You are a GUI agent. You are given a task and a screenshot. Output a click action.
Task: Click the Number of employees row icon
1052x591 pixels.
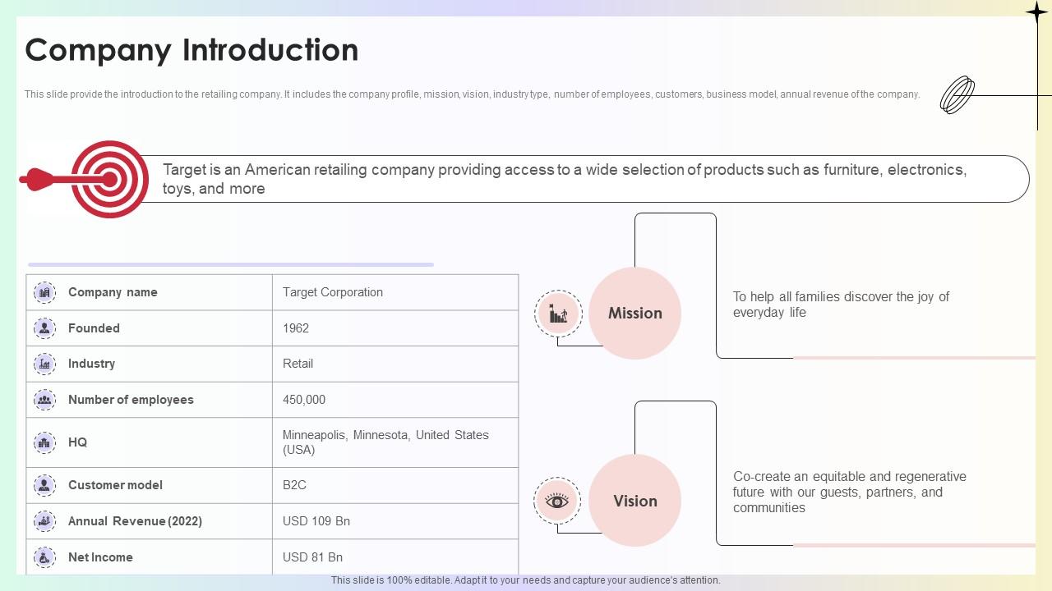tap(44, 400)
